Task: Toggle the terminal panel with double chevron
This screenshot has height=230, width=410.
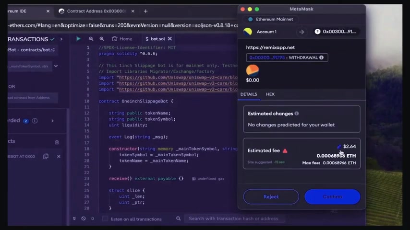Action: [74, 218]
